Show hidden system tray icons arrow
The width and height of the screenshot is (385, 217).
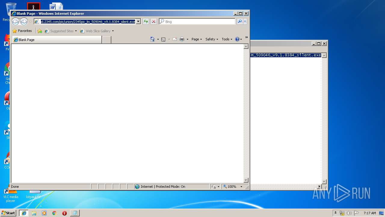coord(335,213)
